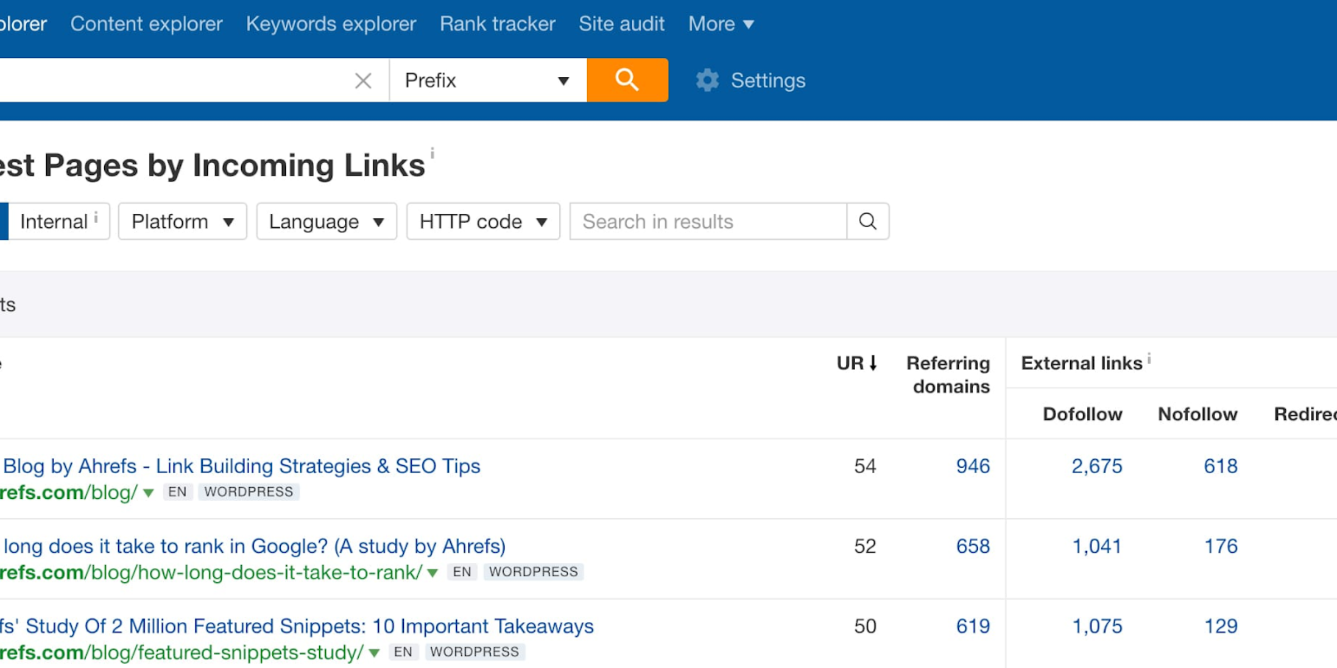Click referring domains value 946
This screenshot has width=1337, height=668.
(x=973, y=466)
